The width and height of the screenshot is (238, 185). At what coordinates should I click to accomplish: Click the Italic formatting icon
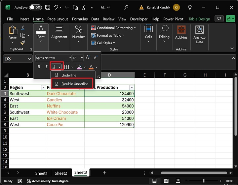point(46,67)
